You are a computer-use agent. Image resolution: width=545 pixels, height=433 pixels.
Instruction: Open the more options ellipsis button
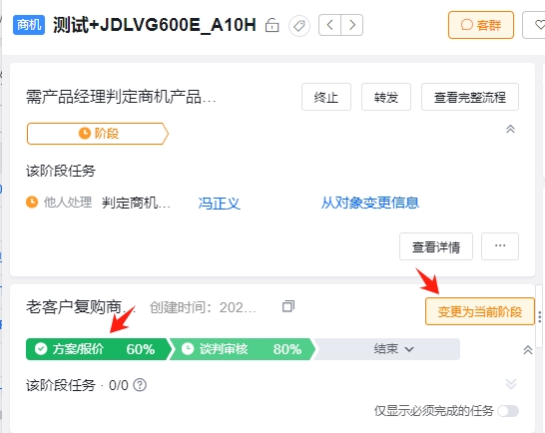(x=500, y=246)
